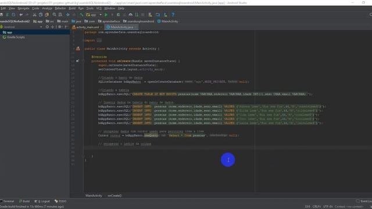Viewport: 372px width, 209px height.
Task: Click the Debug app bug icon
Action: click(x=119, y=15)
